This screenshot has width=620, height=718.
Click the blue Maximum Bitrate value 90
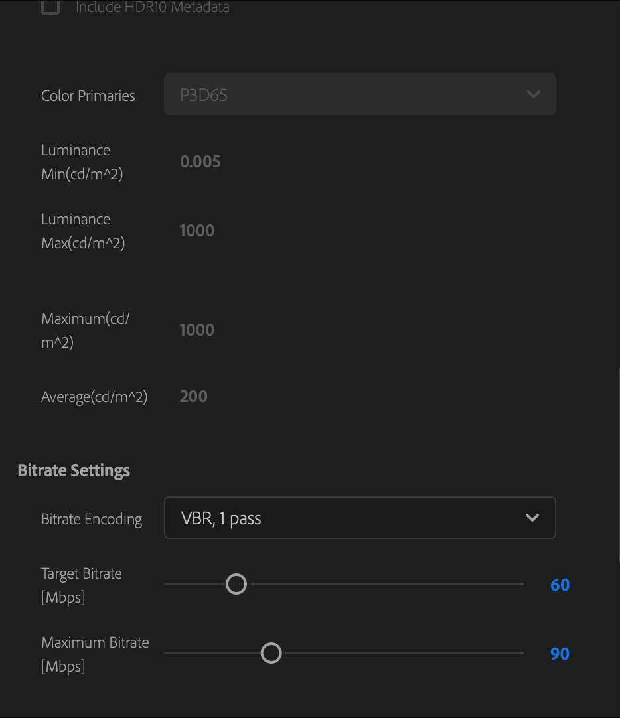pyautogui.click(x=559, y=654)
